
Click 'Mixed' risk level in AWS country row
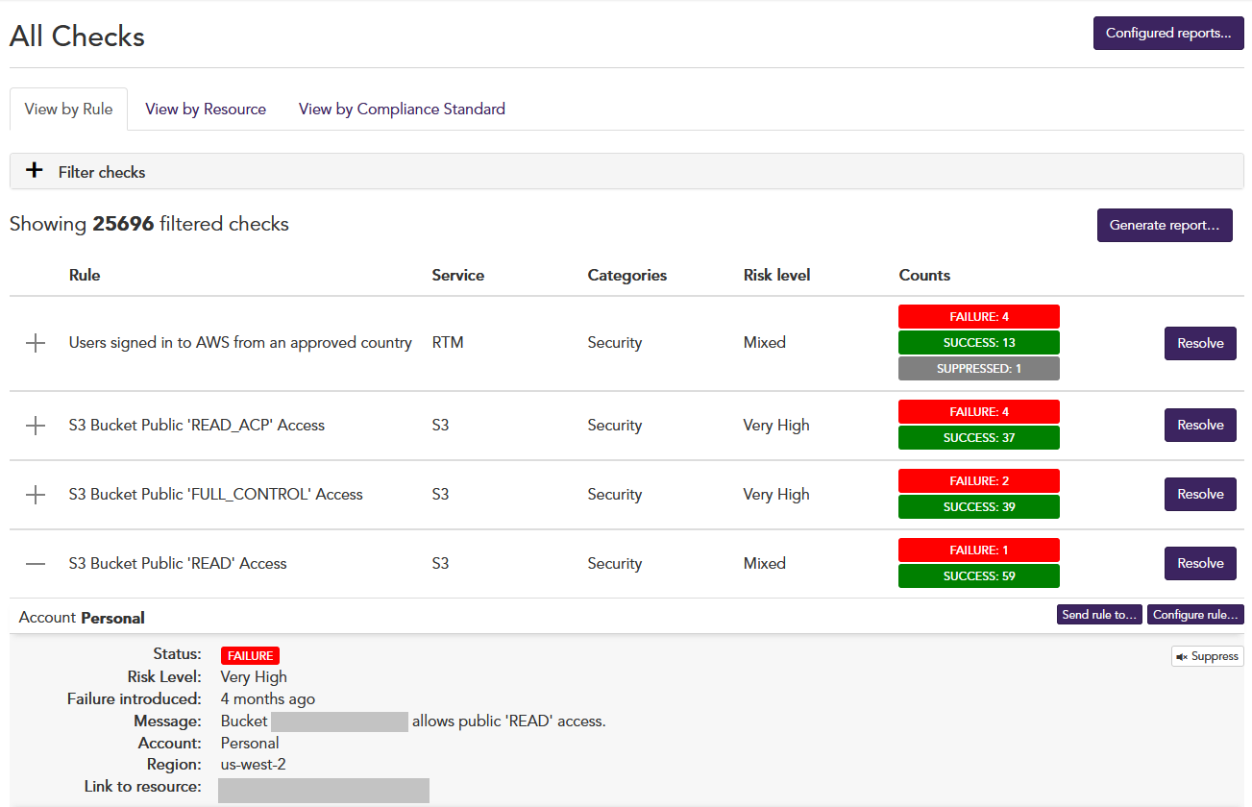click(x=765, y=342)
